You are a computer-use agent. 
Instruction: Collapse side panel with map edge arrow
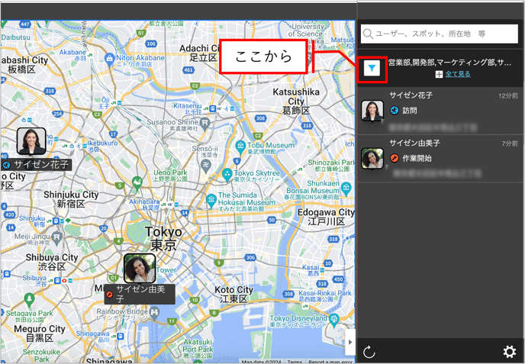point(350,342)
